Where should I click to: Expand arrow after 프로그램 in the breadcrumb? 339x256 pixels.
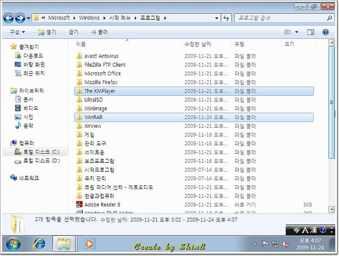pos(165,18)
